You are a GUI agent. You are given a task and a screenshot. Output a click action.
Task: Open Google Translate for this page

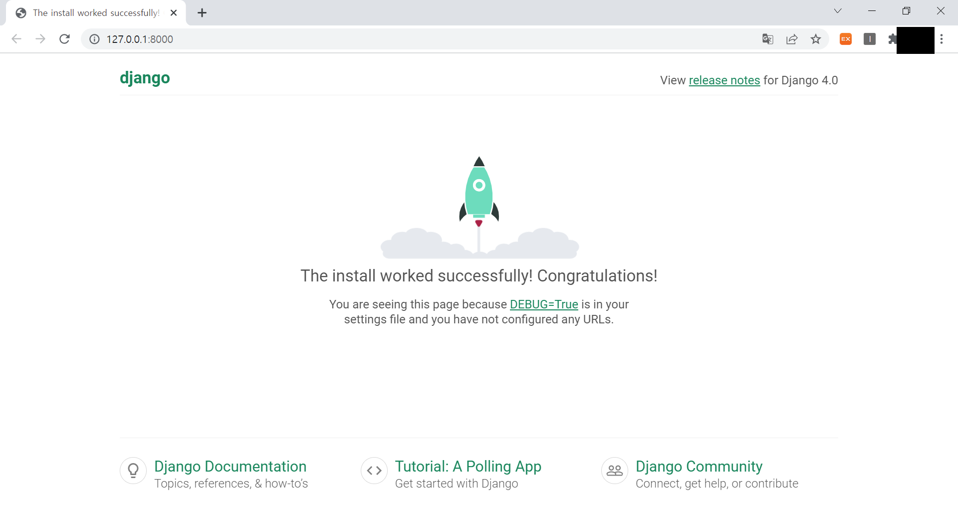[x=768, y=39]
